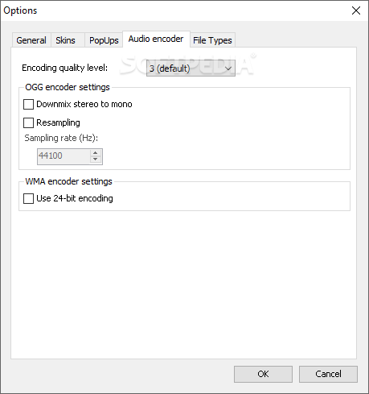Click the Sampling rate (Hz) label
This screenshot has height=394, width=369.
tap(61, 138)
